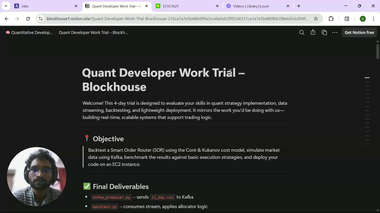Click the Final Deliverables heading

pos(121,186)
